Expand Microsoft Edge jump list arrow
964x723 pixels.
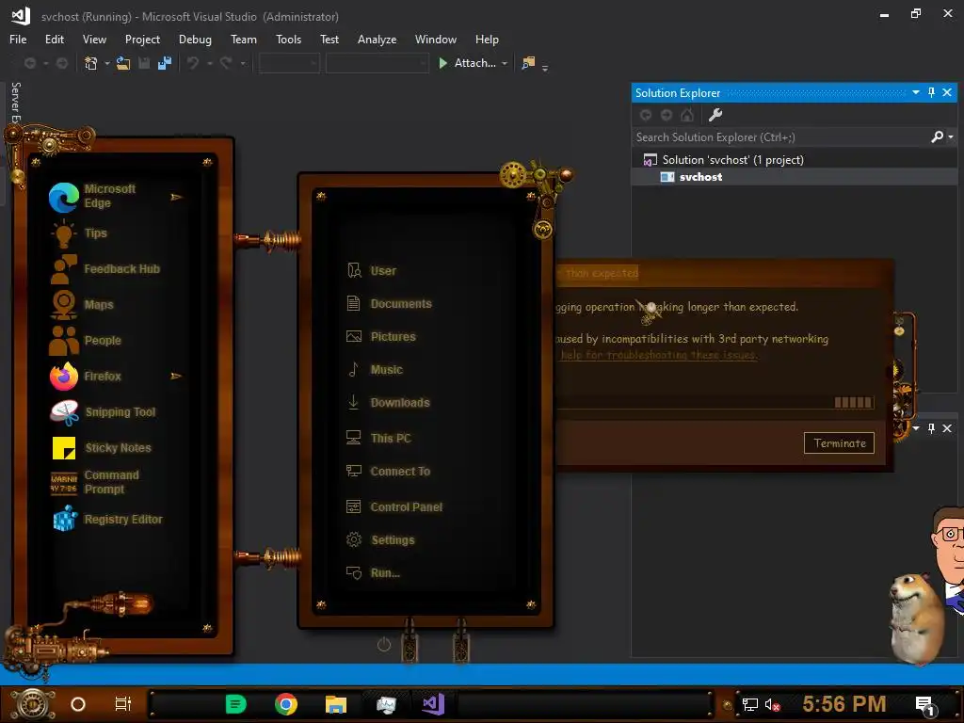[176, 197]
